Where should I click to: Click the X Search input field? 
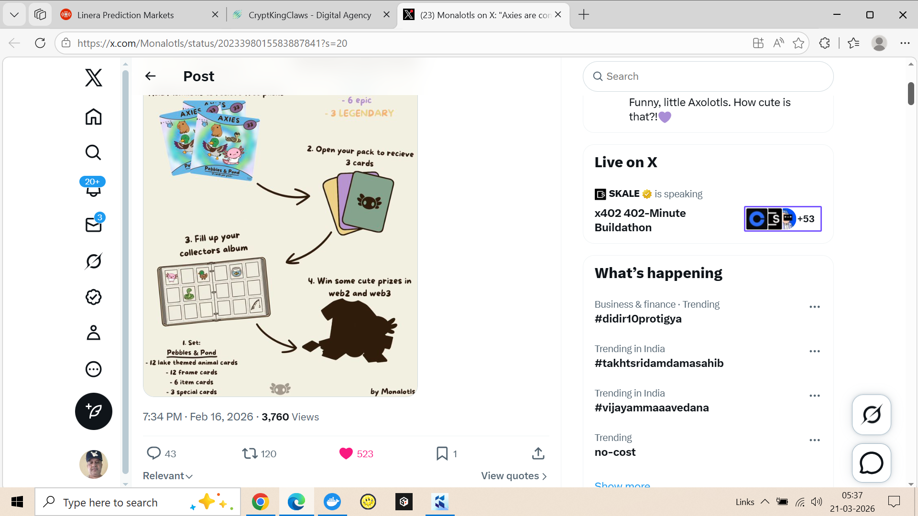click(708, 76)
